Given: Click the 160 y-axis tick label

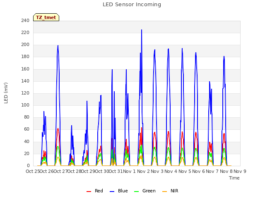Looking at the screenshot, I should [x=25, y=69].
